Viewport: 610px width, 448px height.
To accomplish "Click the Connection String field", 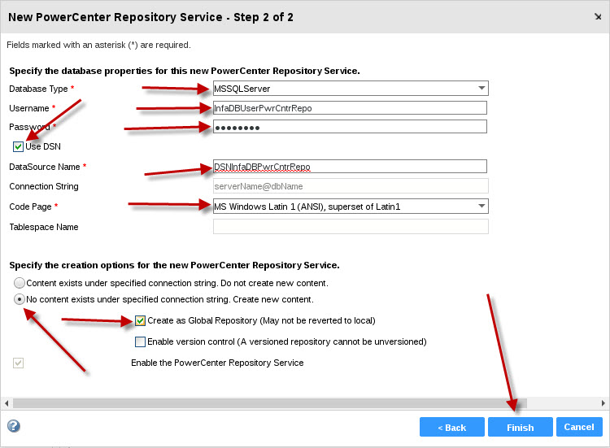I will (x=351, y=186).
